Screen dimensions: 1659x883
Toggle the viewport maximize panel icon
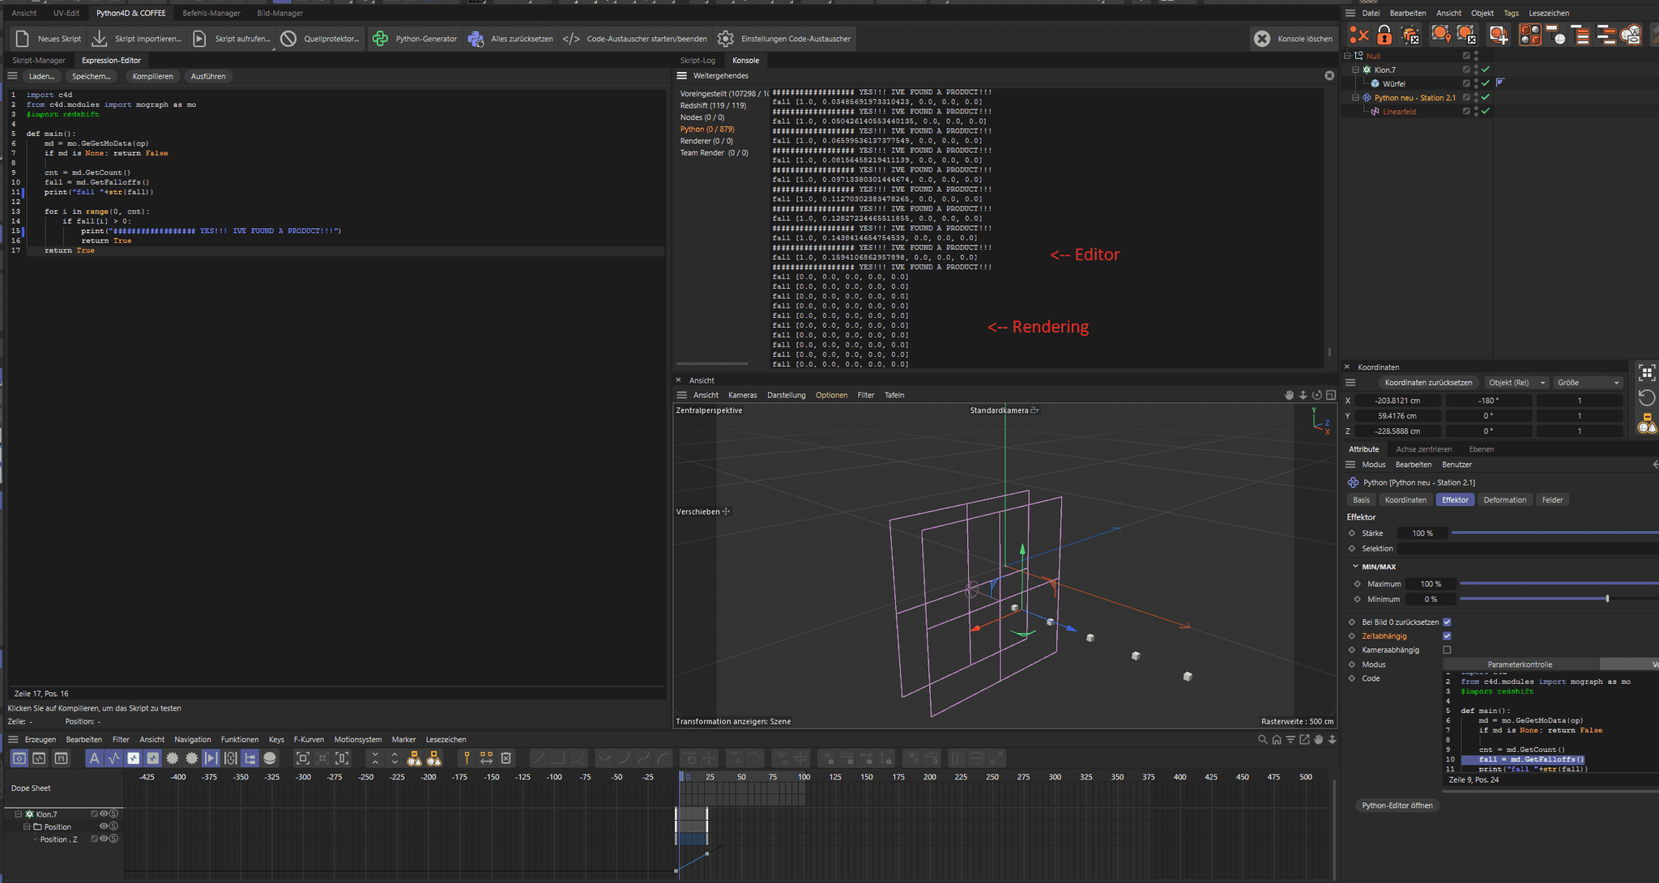click(1331, 395)
